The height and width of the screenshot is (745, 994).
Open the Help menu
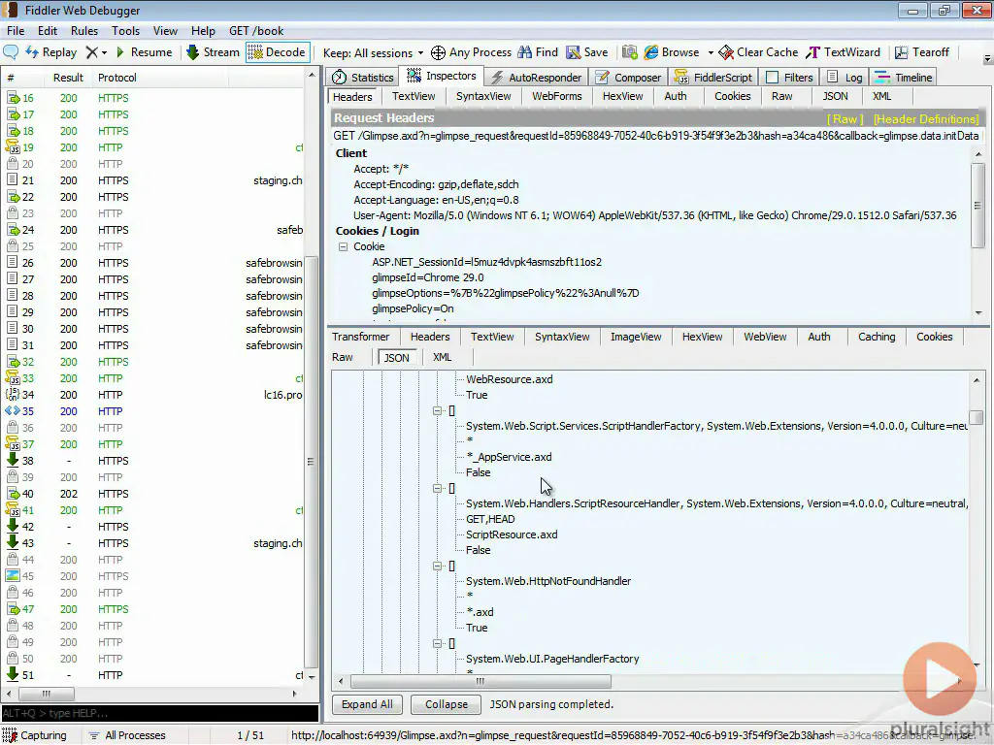click(x=203, y=30)
